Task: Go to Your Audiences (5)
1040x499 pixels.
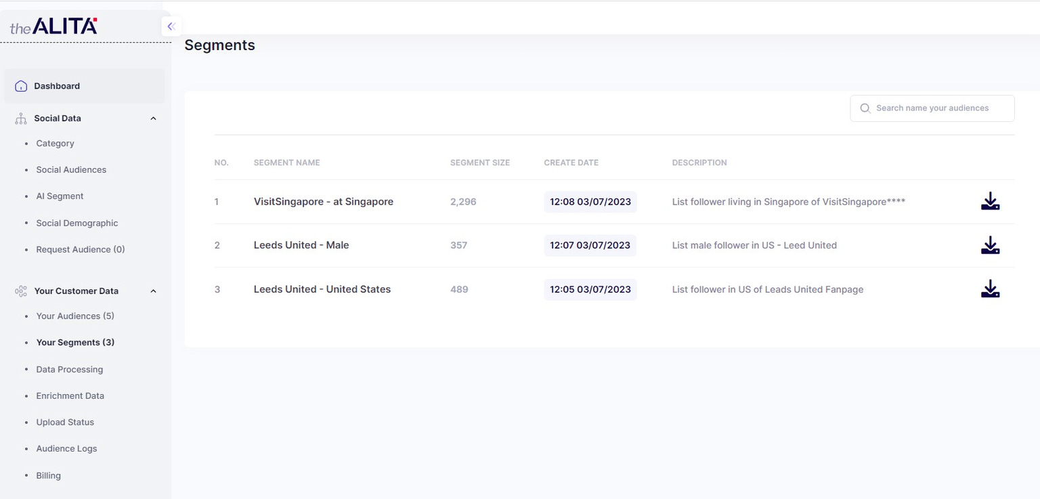Action: coord(75,316)
